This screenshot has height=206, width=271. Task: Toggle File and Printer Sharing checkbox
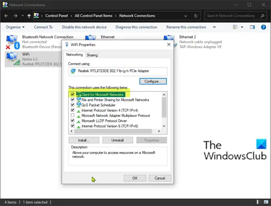[x=72, y=99]
